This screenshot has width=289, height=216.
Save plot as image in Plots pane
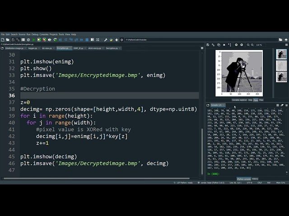(x=208, y=45)
